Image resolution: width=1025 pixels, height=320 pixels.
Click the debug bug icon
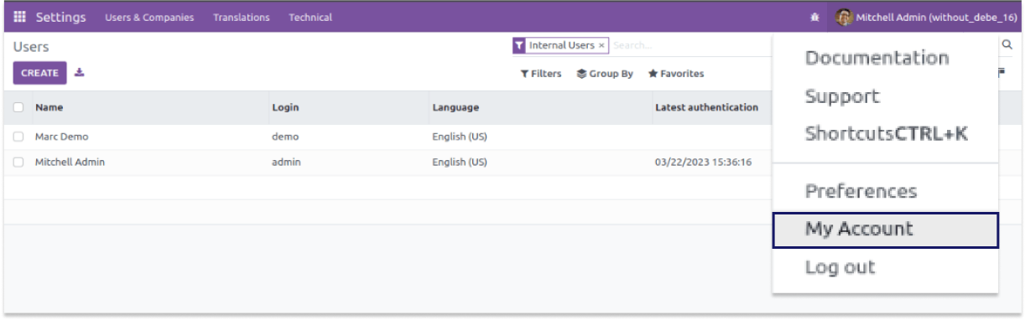pyautogui.click(x=814, y=18)
